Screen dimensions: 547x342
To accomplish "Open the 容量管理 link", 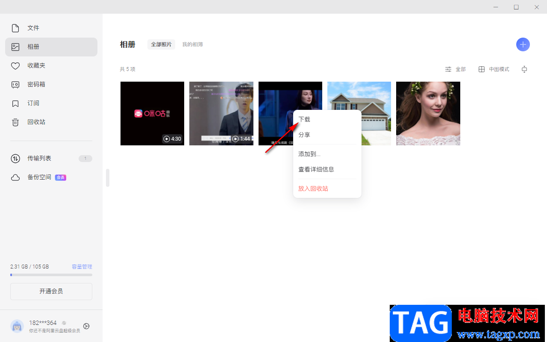I will click(82, 267).
